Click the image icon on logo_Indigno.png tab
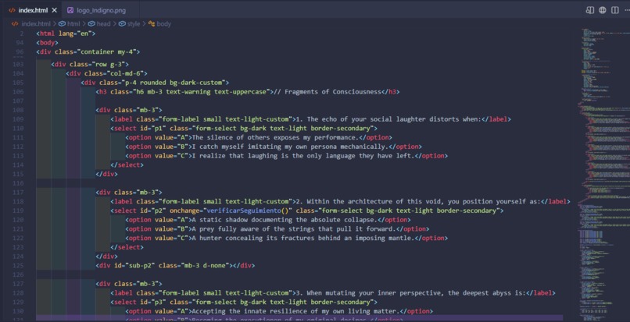The image size is (630, 322). click(70, 10)
